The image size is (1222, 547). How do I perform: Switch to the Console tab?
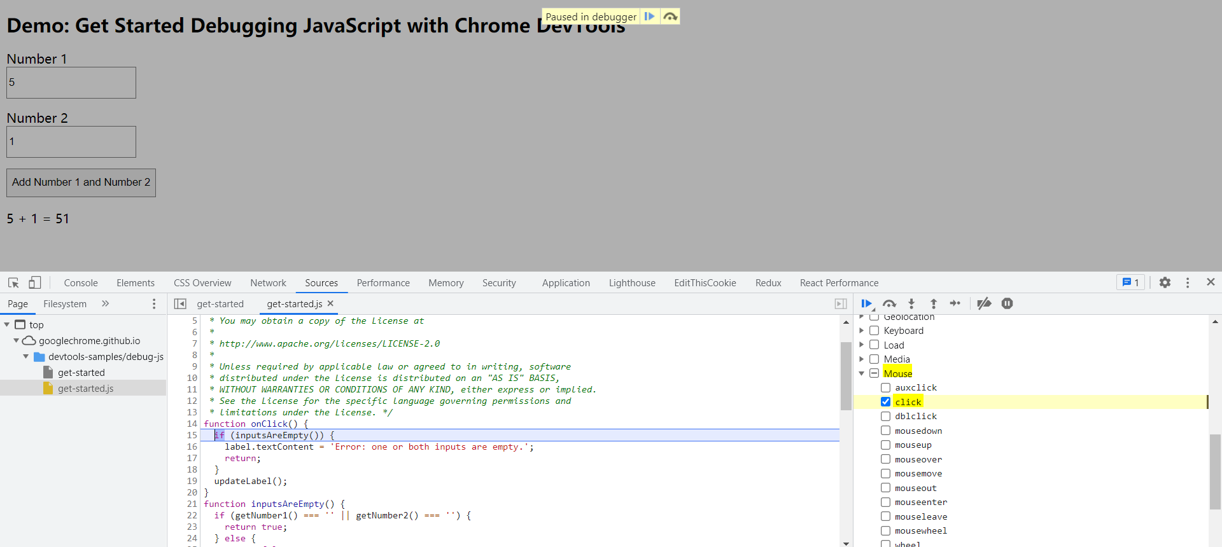81,283
